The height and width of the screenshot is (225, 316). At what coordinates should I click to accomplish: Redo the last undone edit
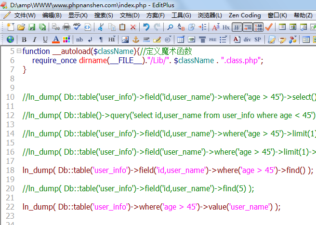157,27
